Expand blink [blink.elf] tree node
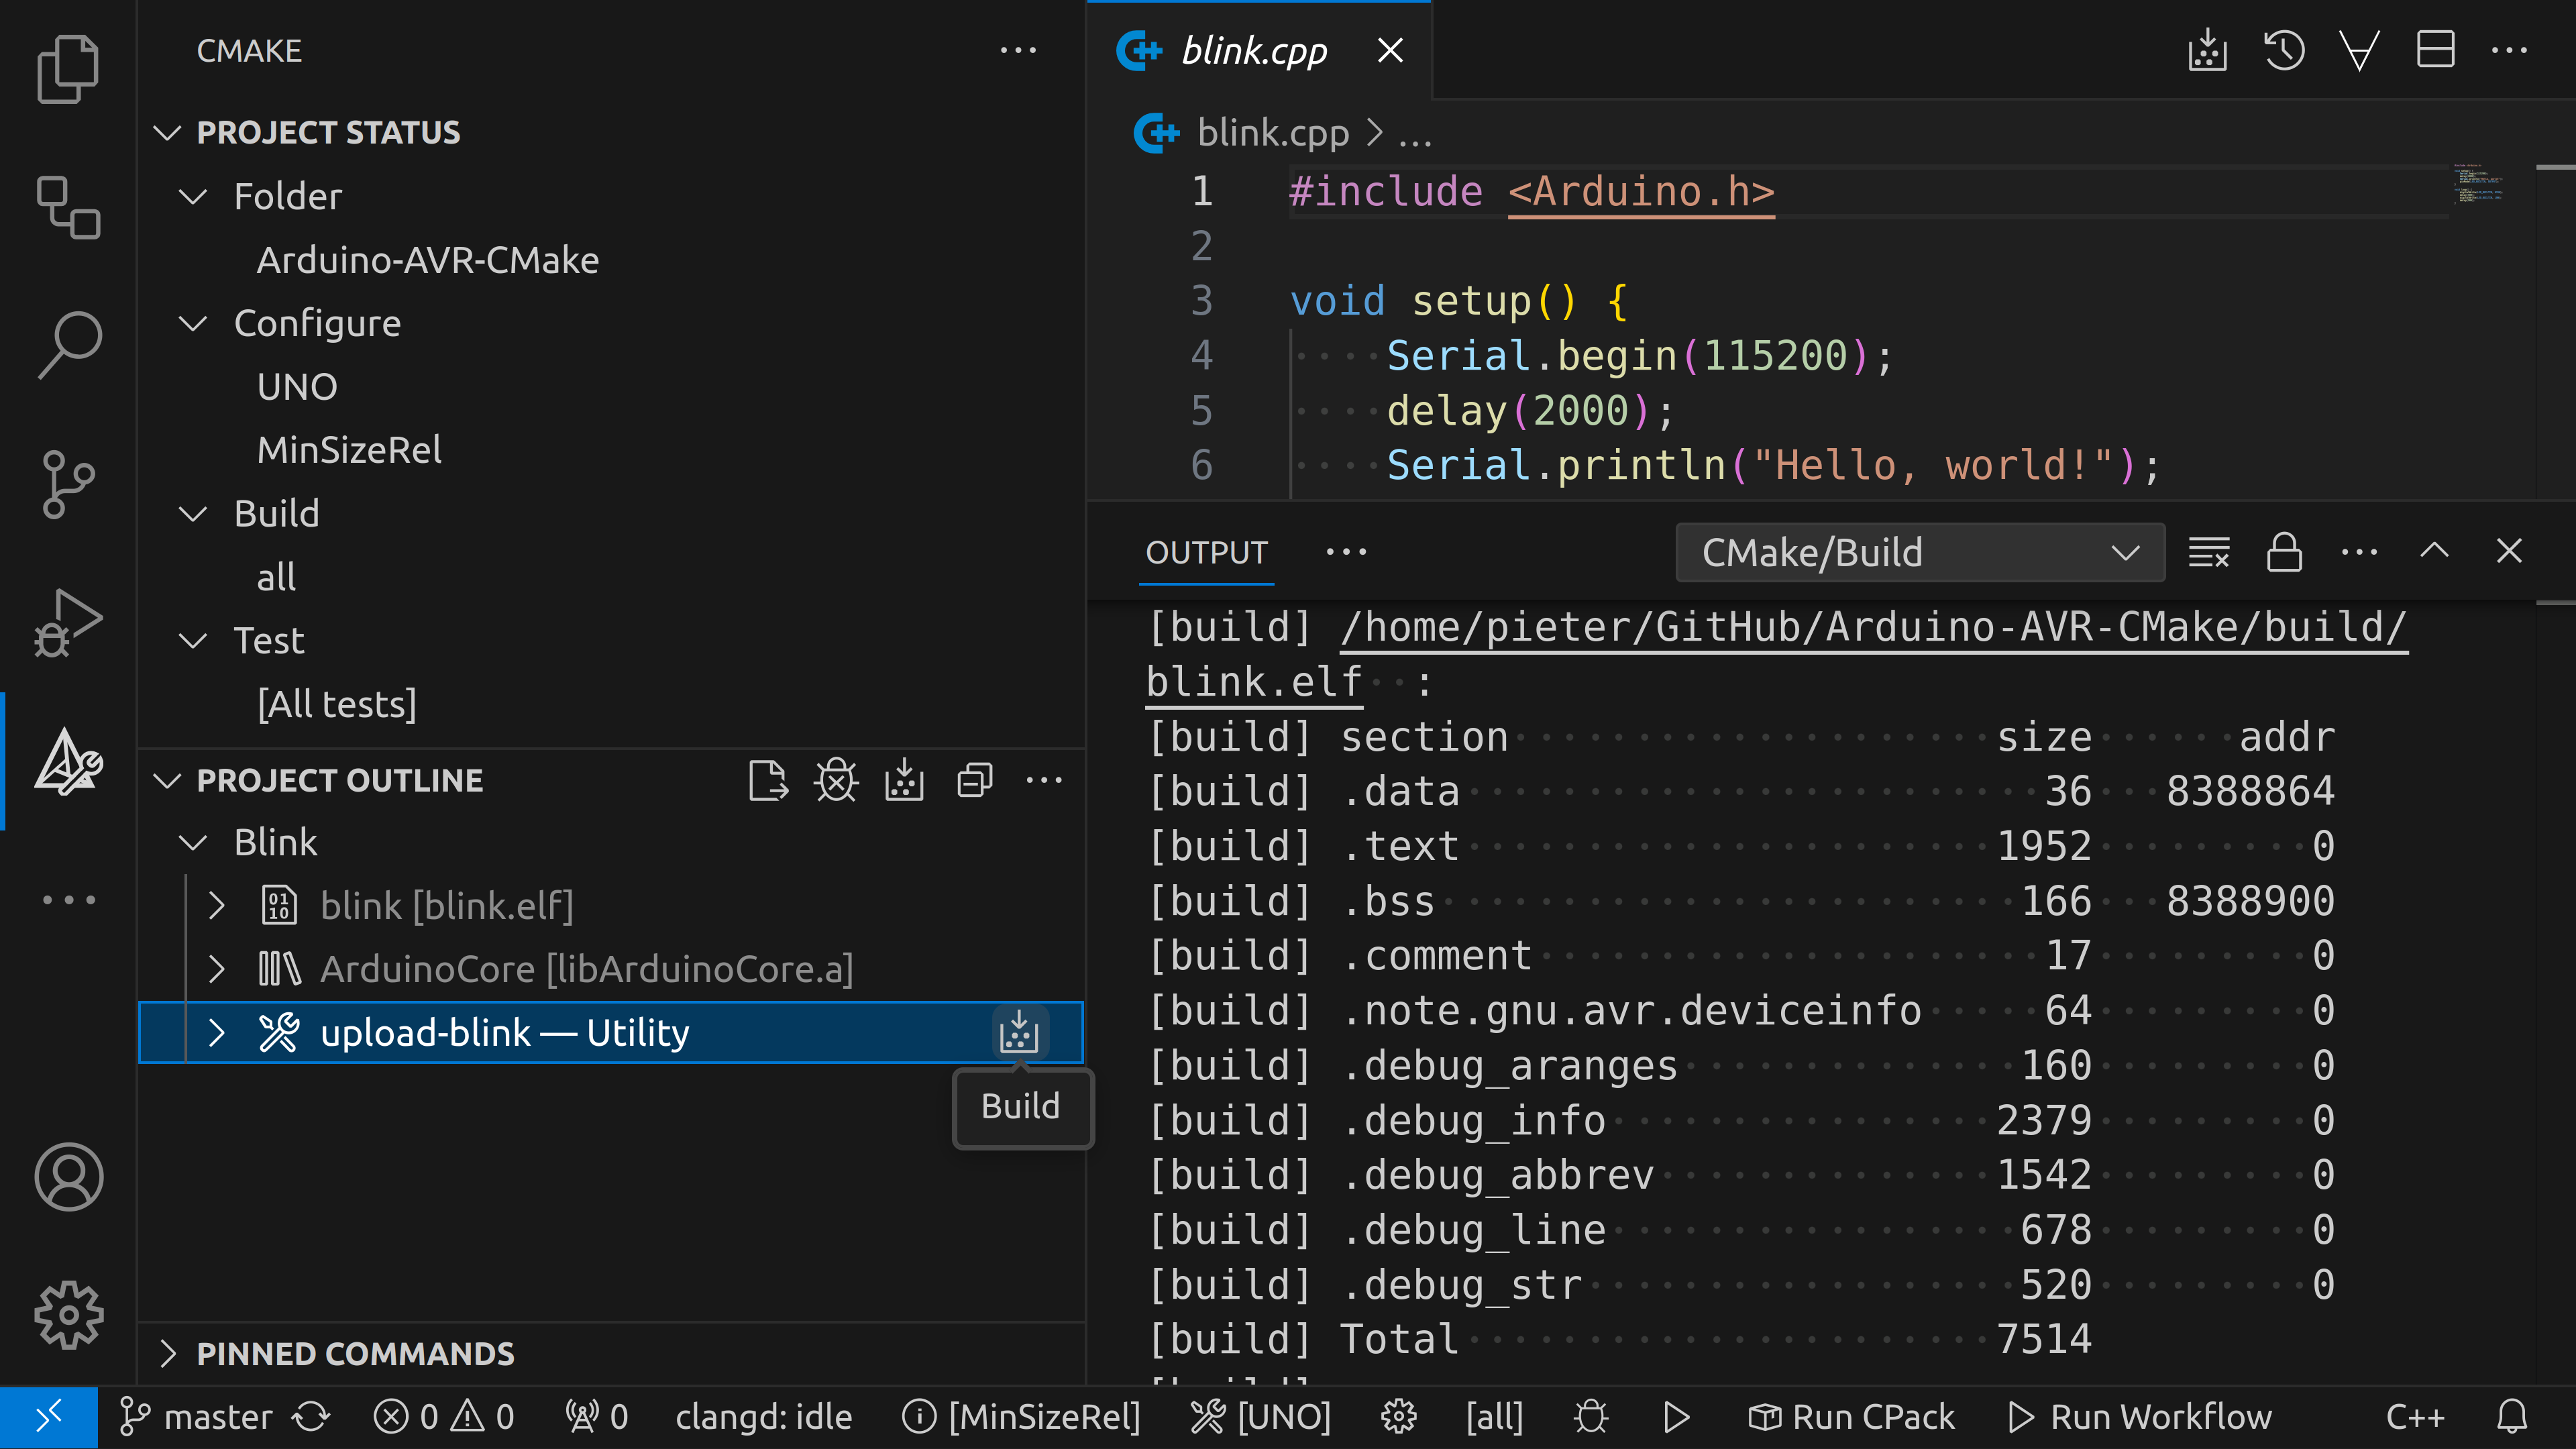This screenshot has height=1449, width=2576. 216,906
